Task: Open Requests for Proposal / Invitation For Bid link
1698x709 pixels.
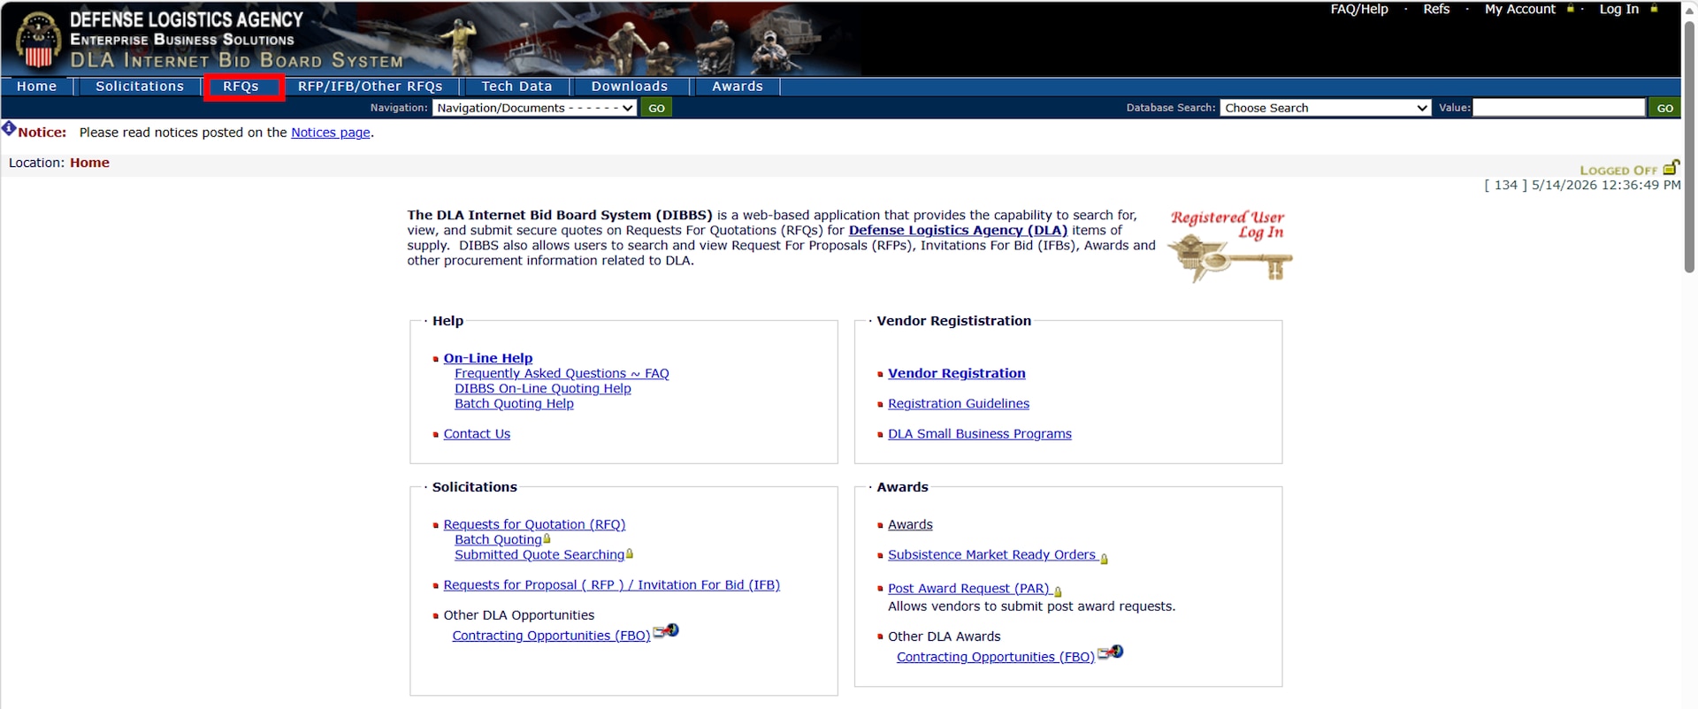Action: [611, 585]
